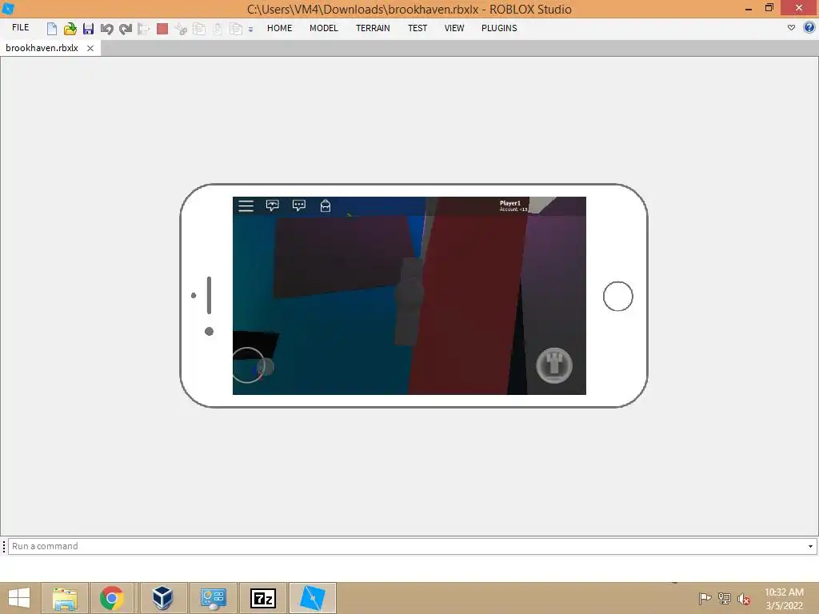Click the in-game player list icon
Screen dimensions: 819x614
(x=272, y=205)
